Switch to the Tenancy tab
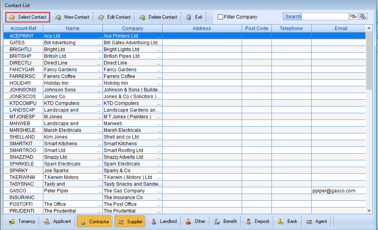 pos(22,221)
